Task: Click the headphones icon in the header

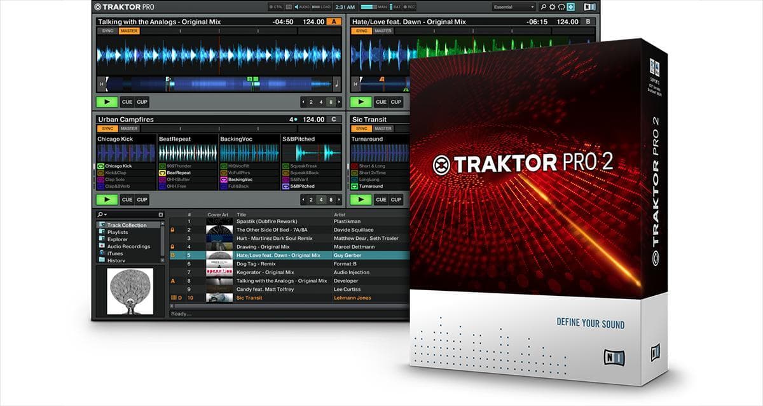Action: pos(561,7)
